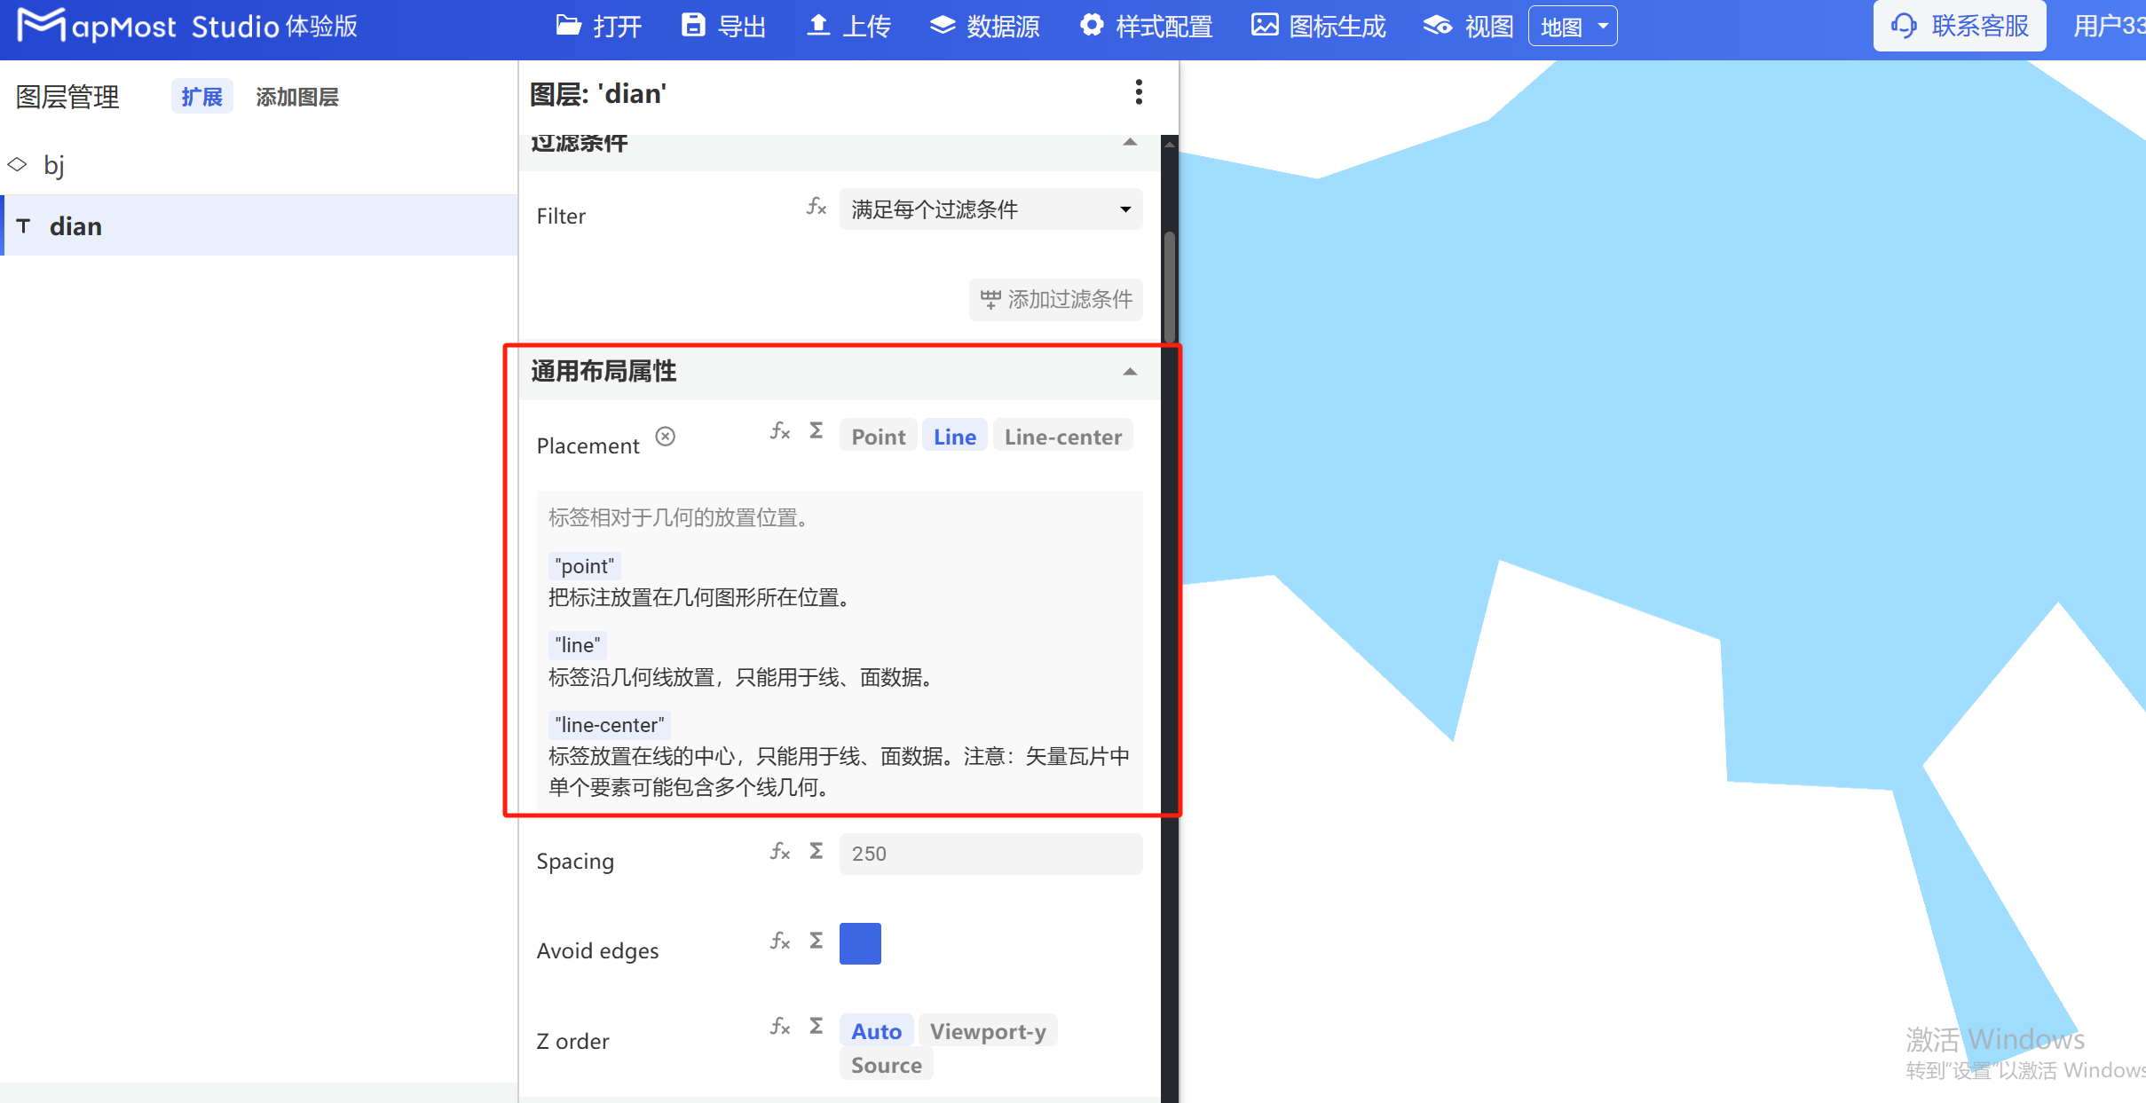
Task: Open the 样式配置 style configuration
Action: pyautogui.click(x=1145, y=26)
